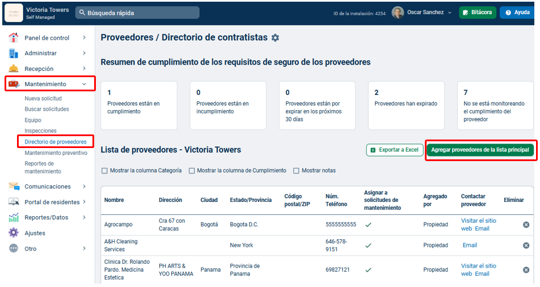Click the Proveedores están en cumplimiento card
Screen dimensions: 540x287
tap(139, 105)
